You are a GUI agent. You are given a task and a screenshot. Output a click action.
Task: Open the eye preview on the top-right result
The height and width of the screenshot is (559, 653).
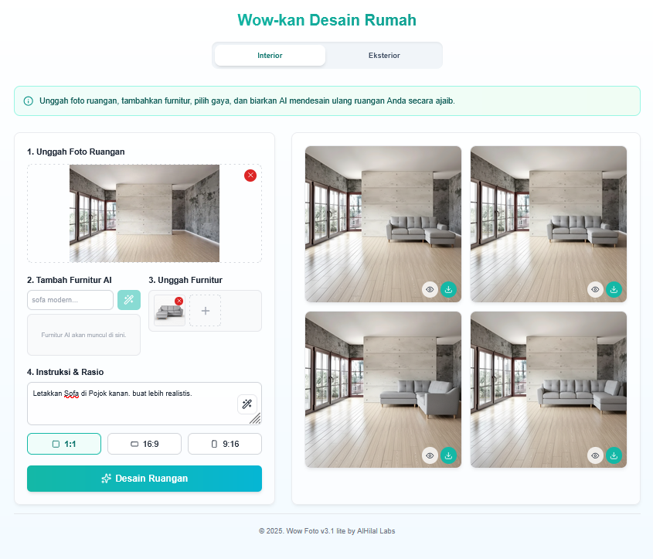click(x=595, y=289)
